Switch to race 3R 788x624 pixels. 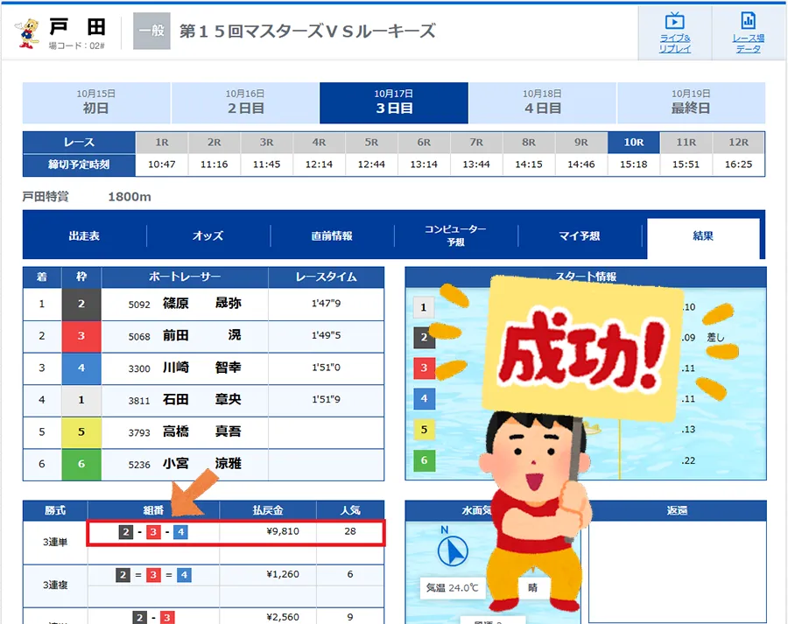coord(266,143)
